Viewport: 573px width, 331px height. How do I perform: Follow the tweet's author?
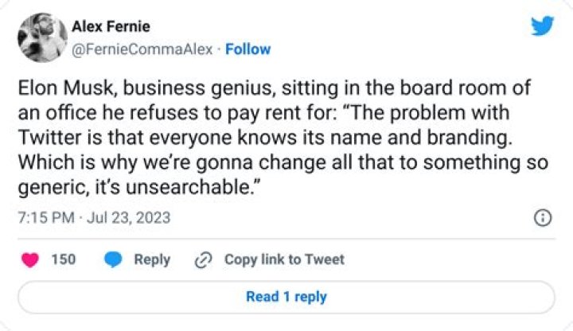pos(248,49)
